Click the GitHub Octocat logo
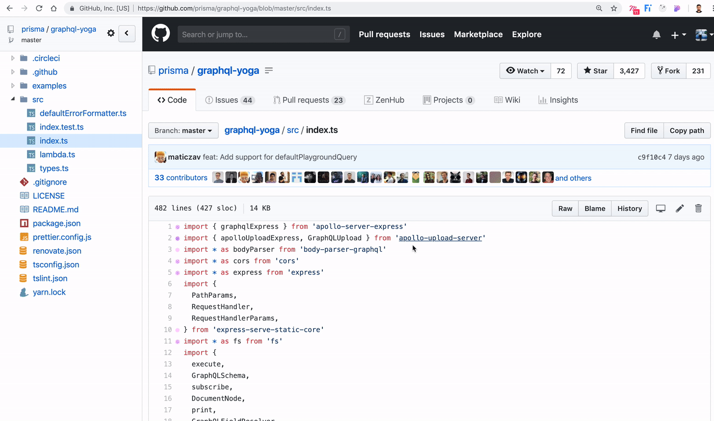The width and height of the screenshot is (714, 421). click(161, 34)
